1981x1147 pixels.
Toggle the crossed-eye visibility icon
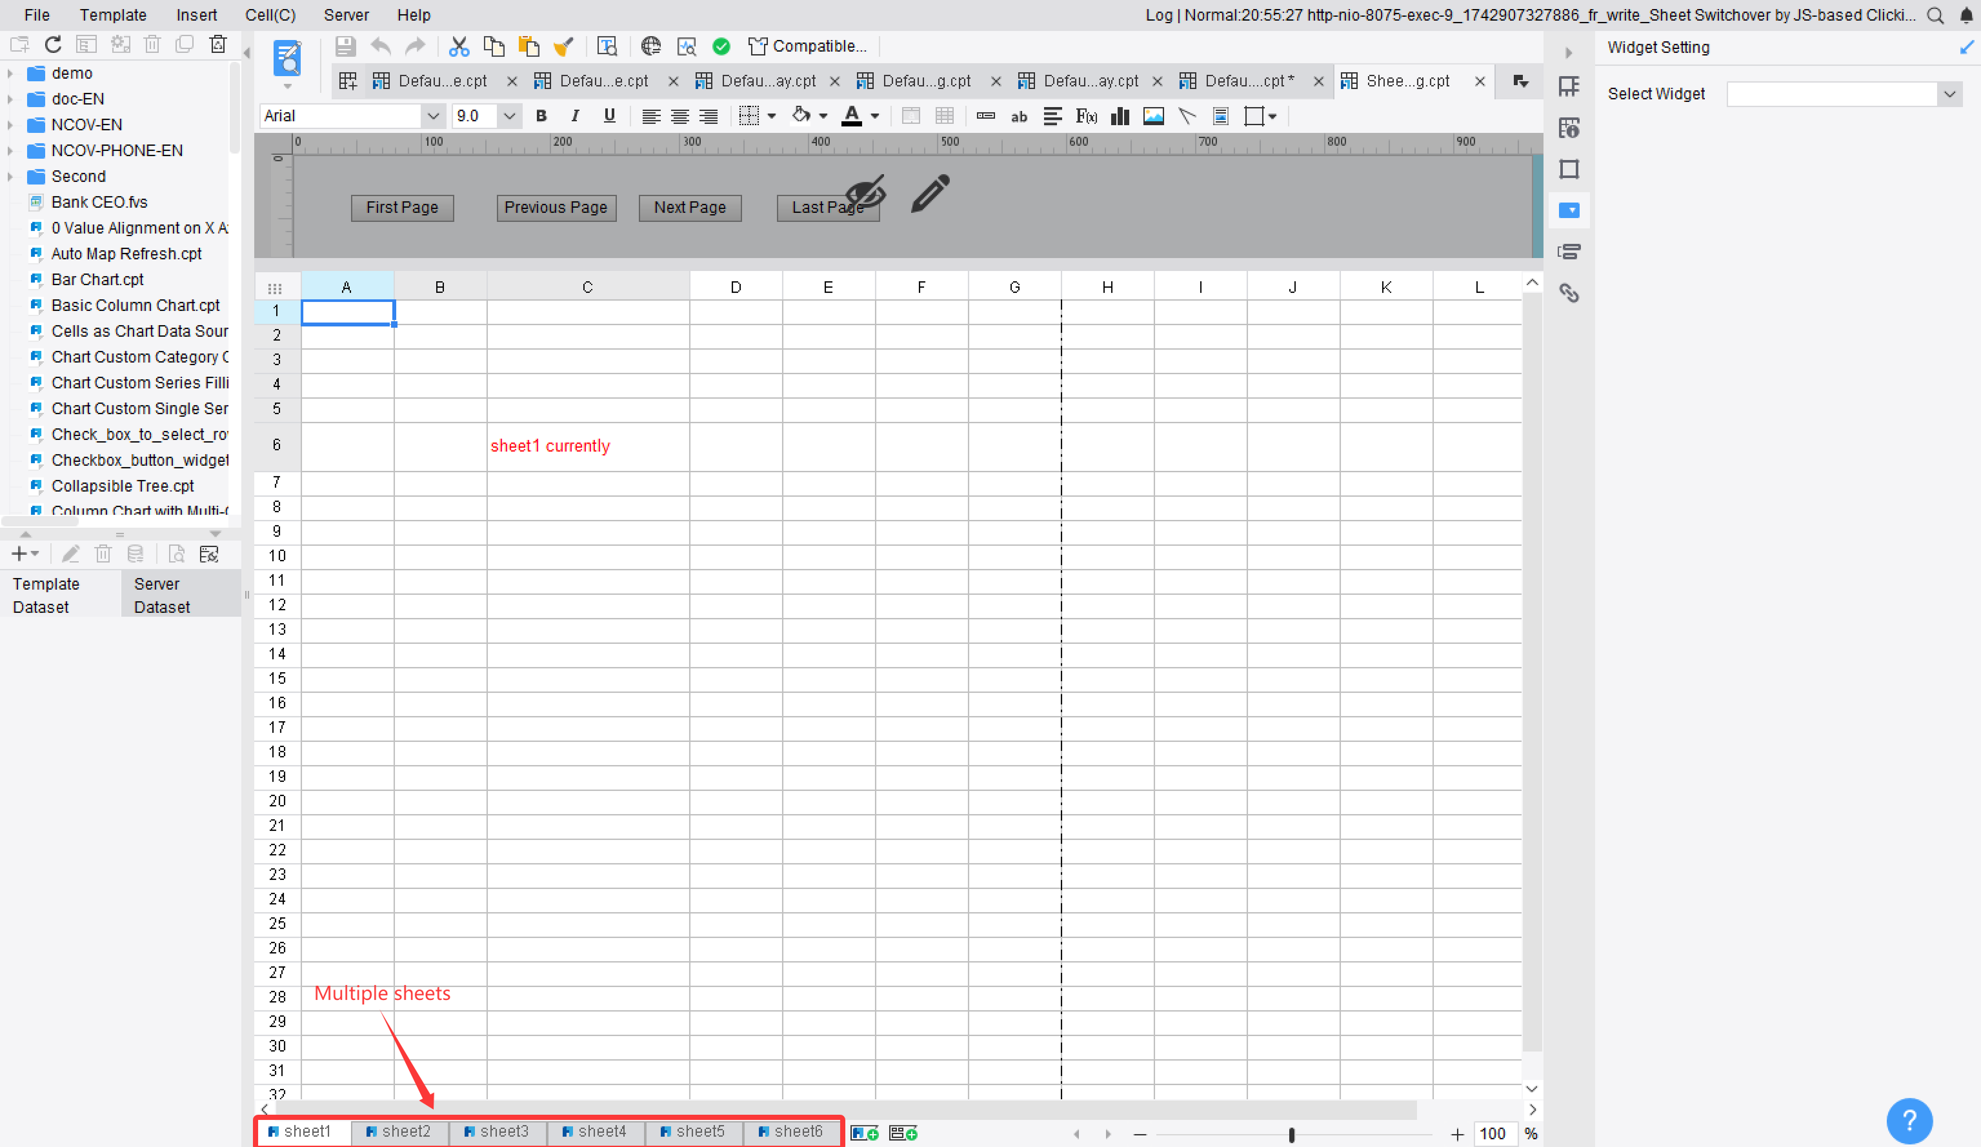865,194
